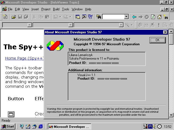Click the Search help binoculars icon

click(166, 17)
